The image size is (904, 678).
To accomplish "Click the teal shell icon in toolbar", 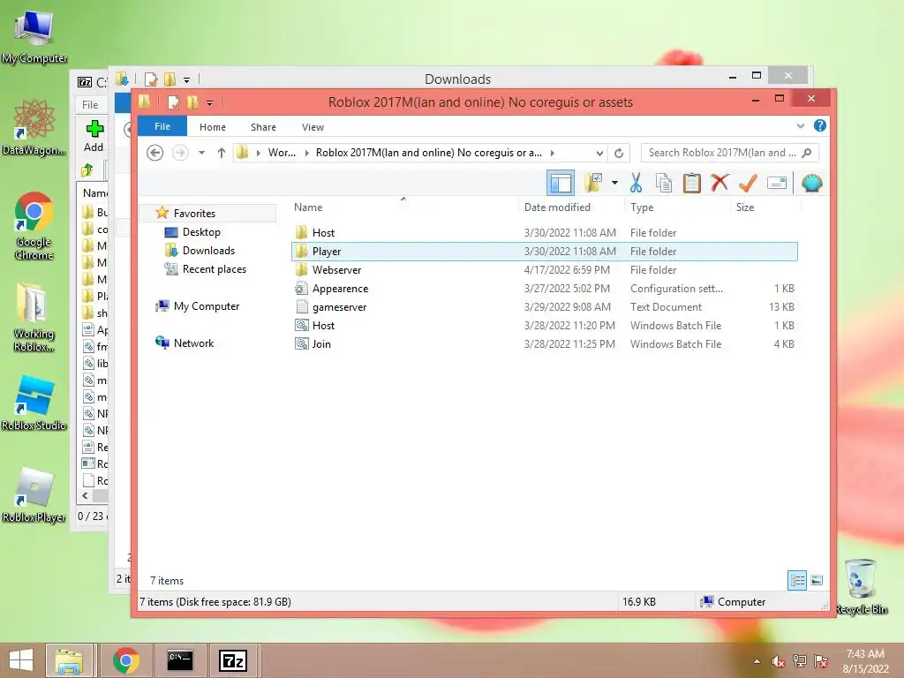I will pos(811,184).
